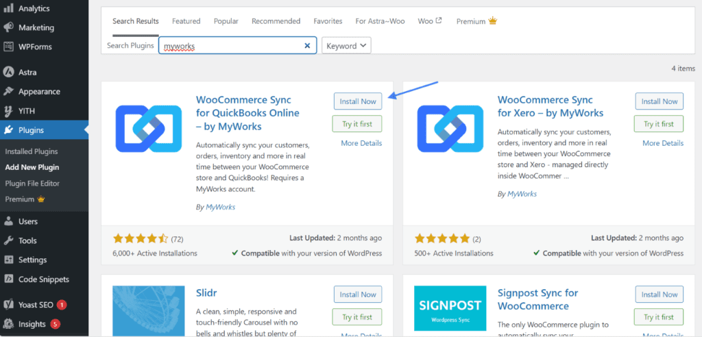Open the Slidr plugin title link

(206, 293)
